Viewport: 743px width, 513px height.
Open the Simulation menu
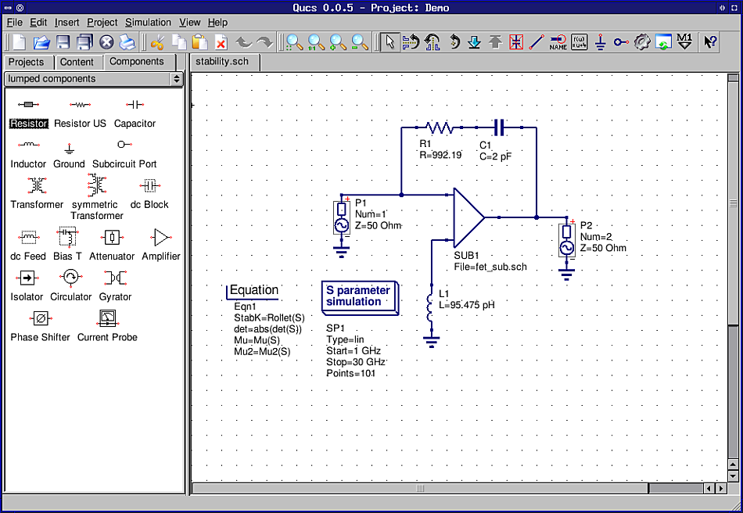[148, 22]
